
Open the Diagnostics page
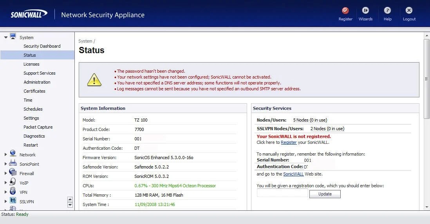[34, 136]
